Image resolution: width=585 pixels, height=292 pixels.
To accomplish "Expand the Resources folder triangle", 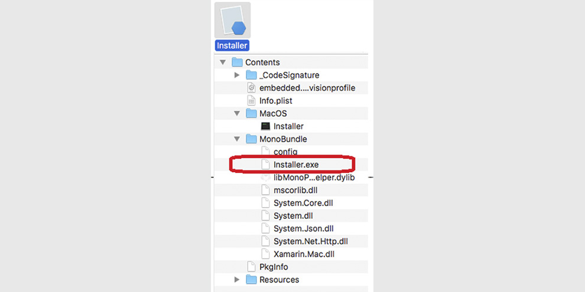I will coord(237,280).
